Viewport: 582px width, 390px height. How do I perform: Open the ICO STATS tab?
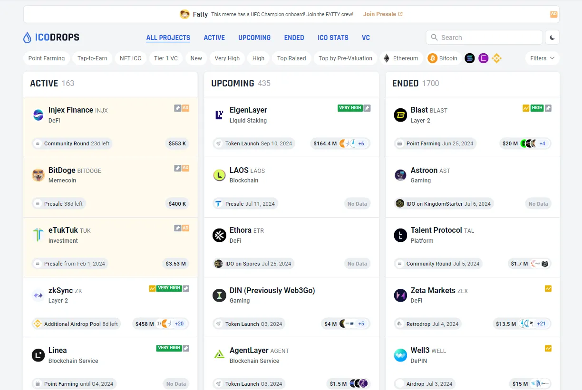(333, 38)
